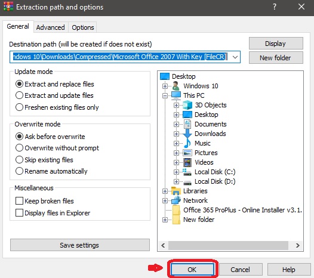Switch to the Advanced tab
314x278 pixels.
click(51, 27)
